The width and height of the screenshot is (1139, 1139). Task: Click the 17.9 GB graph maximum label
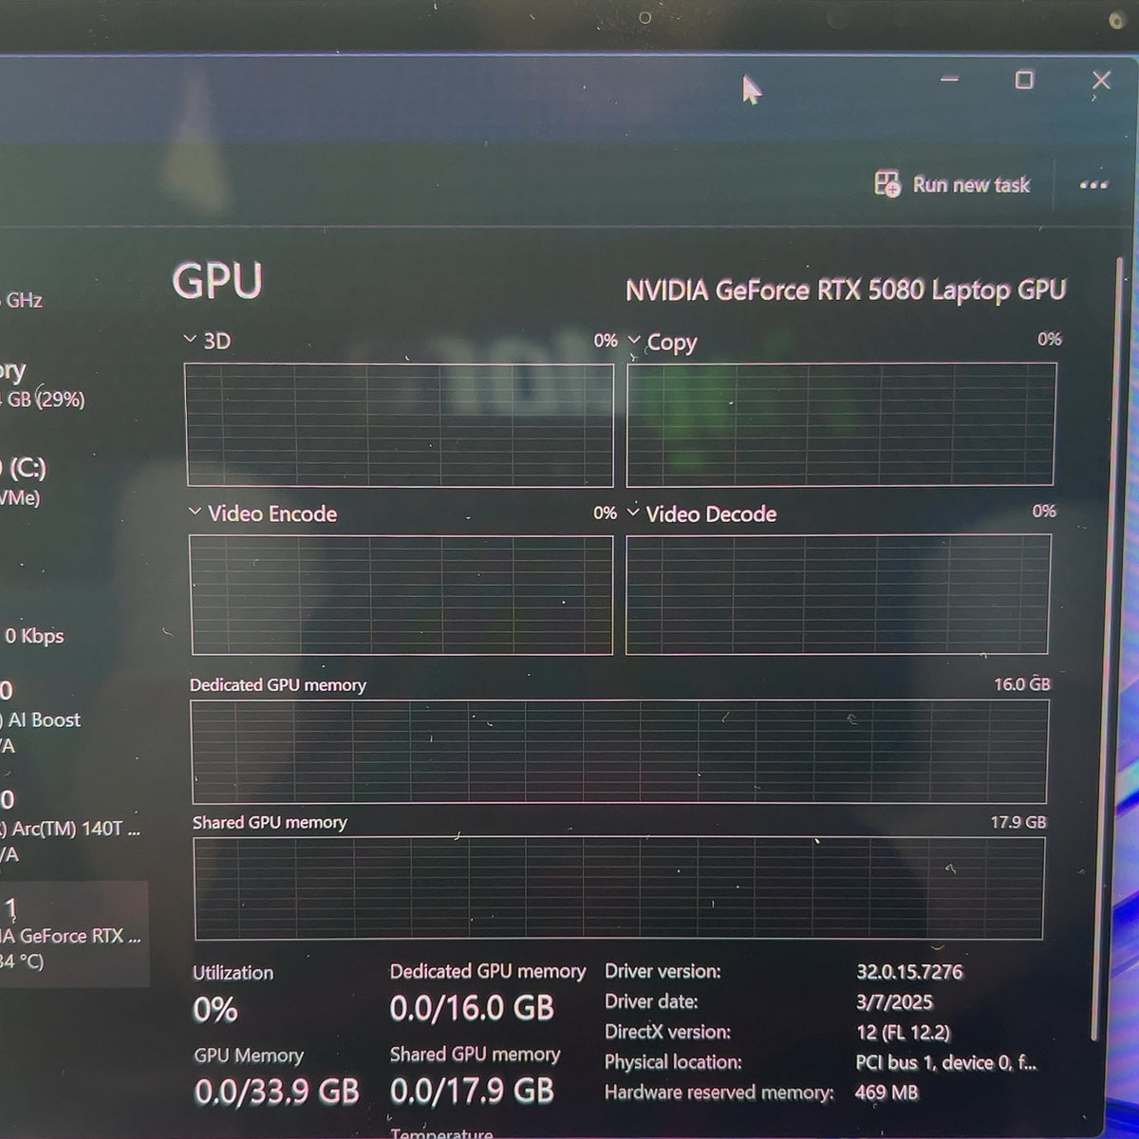click(1018, 822)
